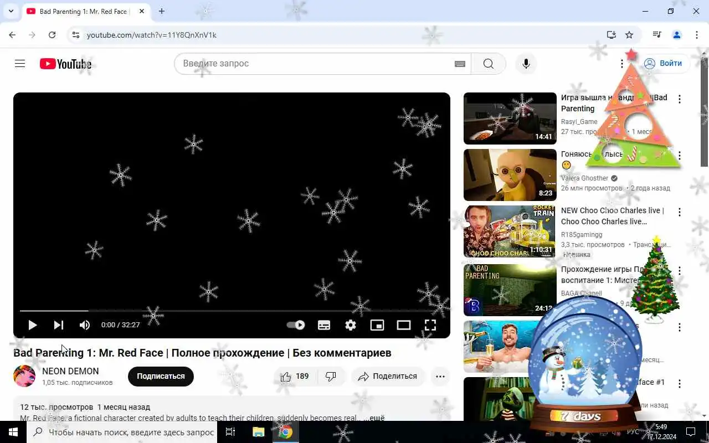
Task: Open menu for Choo Choo Charles video
Action: 680,212
